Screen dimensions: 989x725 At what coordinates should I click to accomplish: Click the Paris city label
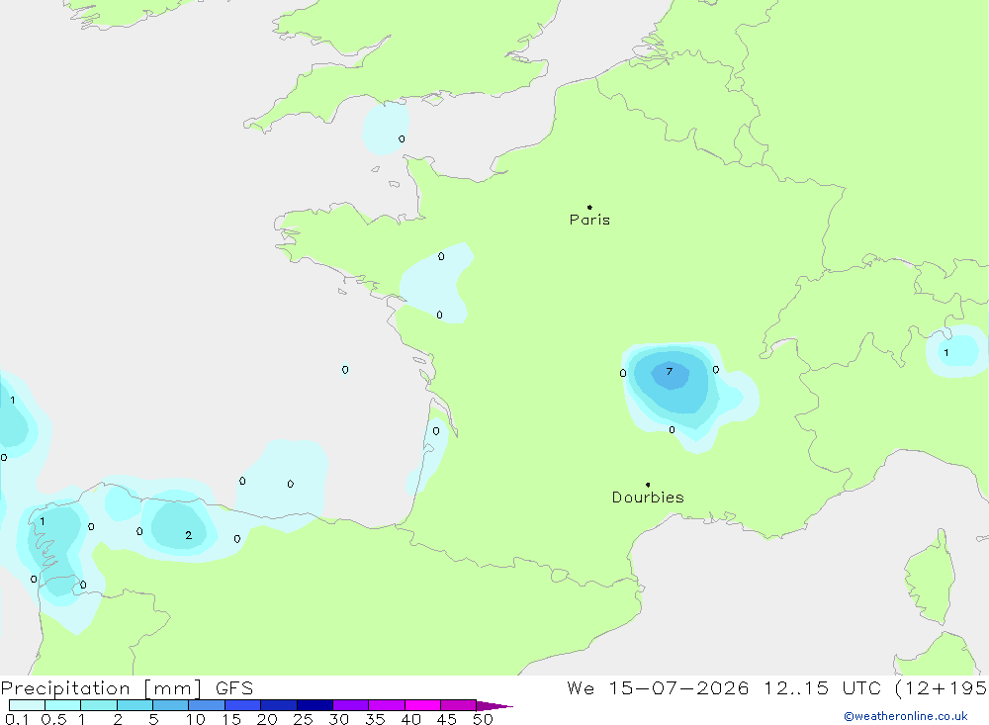pyautogui.click(x=589, y=220)
